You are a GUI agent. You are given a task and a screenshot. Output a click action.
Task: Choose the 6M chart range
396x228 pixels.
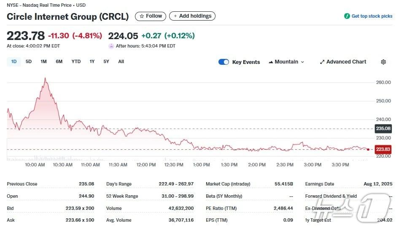click(59, 61)
